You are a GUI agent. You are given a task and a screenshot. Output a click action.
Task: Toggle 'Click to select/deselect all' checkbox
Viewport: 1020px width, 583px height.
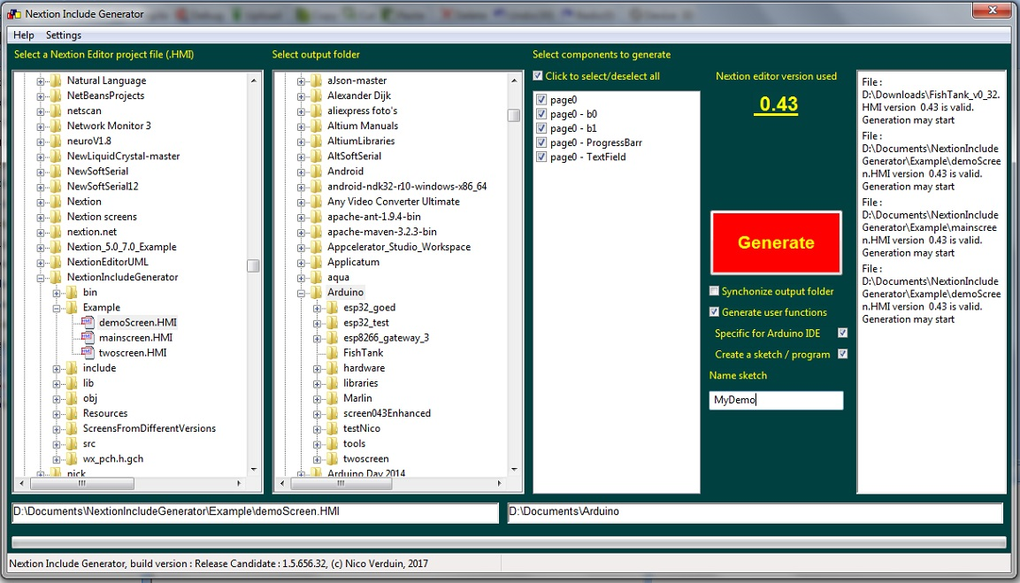click(537, 76)
